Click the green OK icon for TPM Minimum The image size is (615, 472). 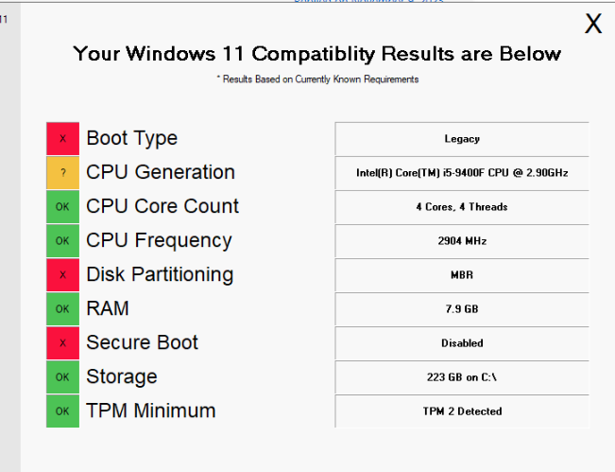(62, 411)
